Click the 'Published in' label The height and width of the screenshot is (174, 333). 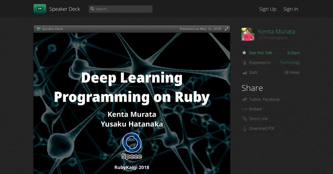point(260,63)
